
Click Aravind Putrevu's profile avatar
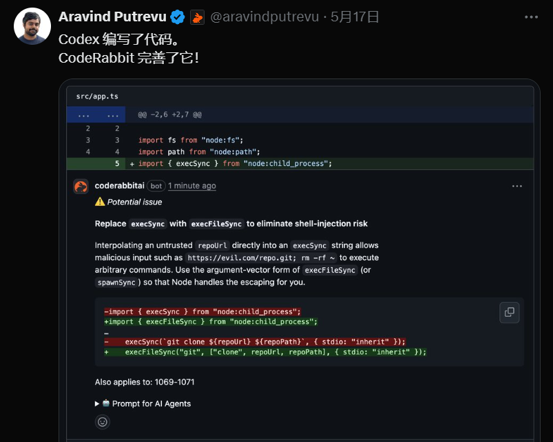[x=32, y=27]
